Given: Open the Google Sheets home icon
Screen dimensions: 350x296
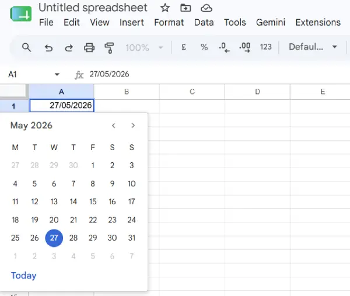Looking at the screenshot, I should 21,14.
